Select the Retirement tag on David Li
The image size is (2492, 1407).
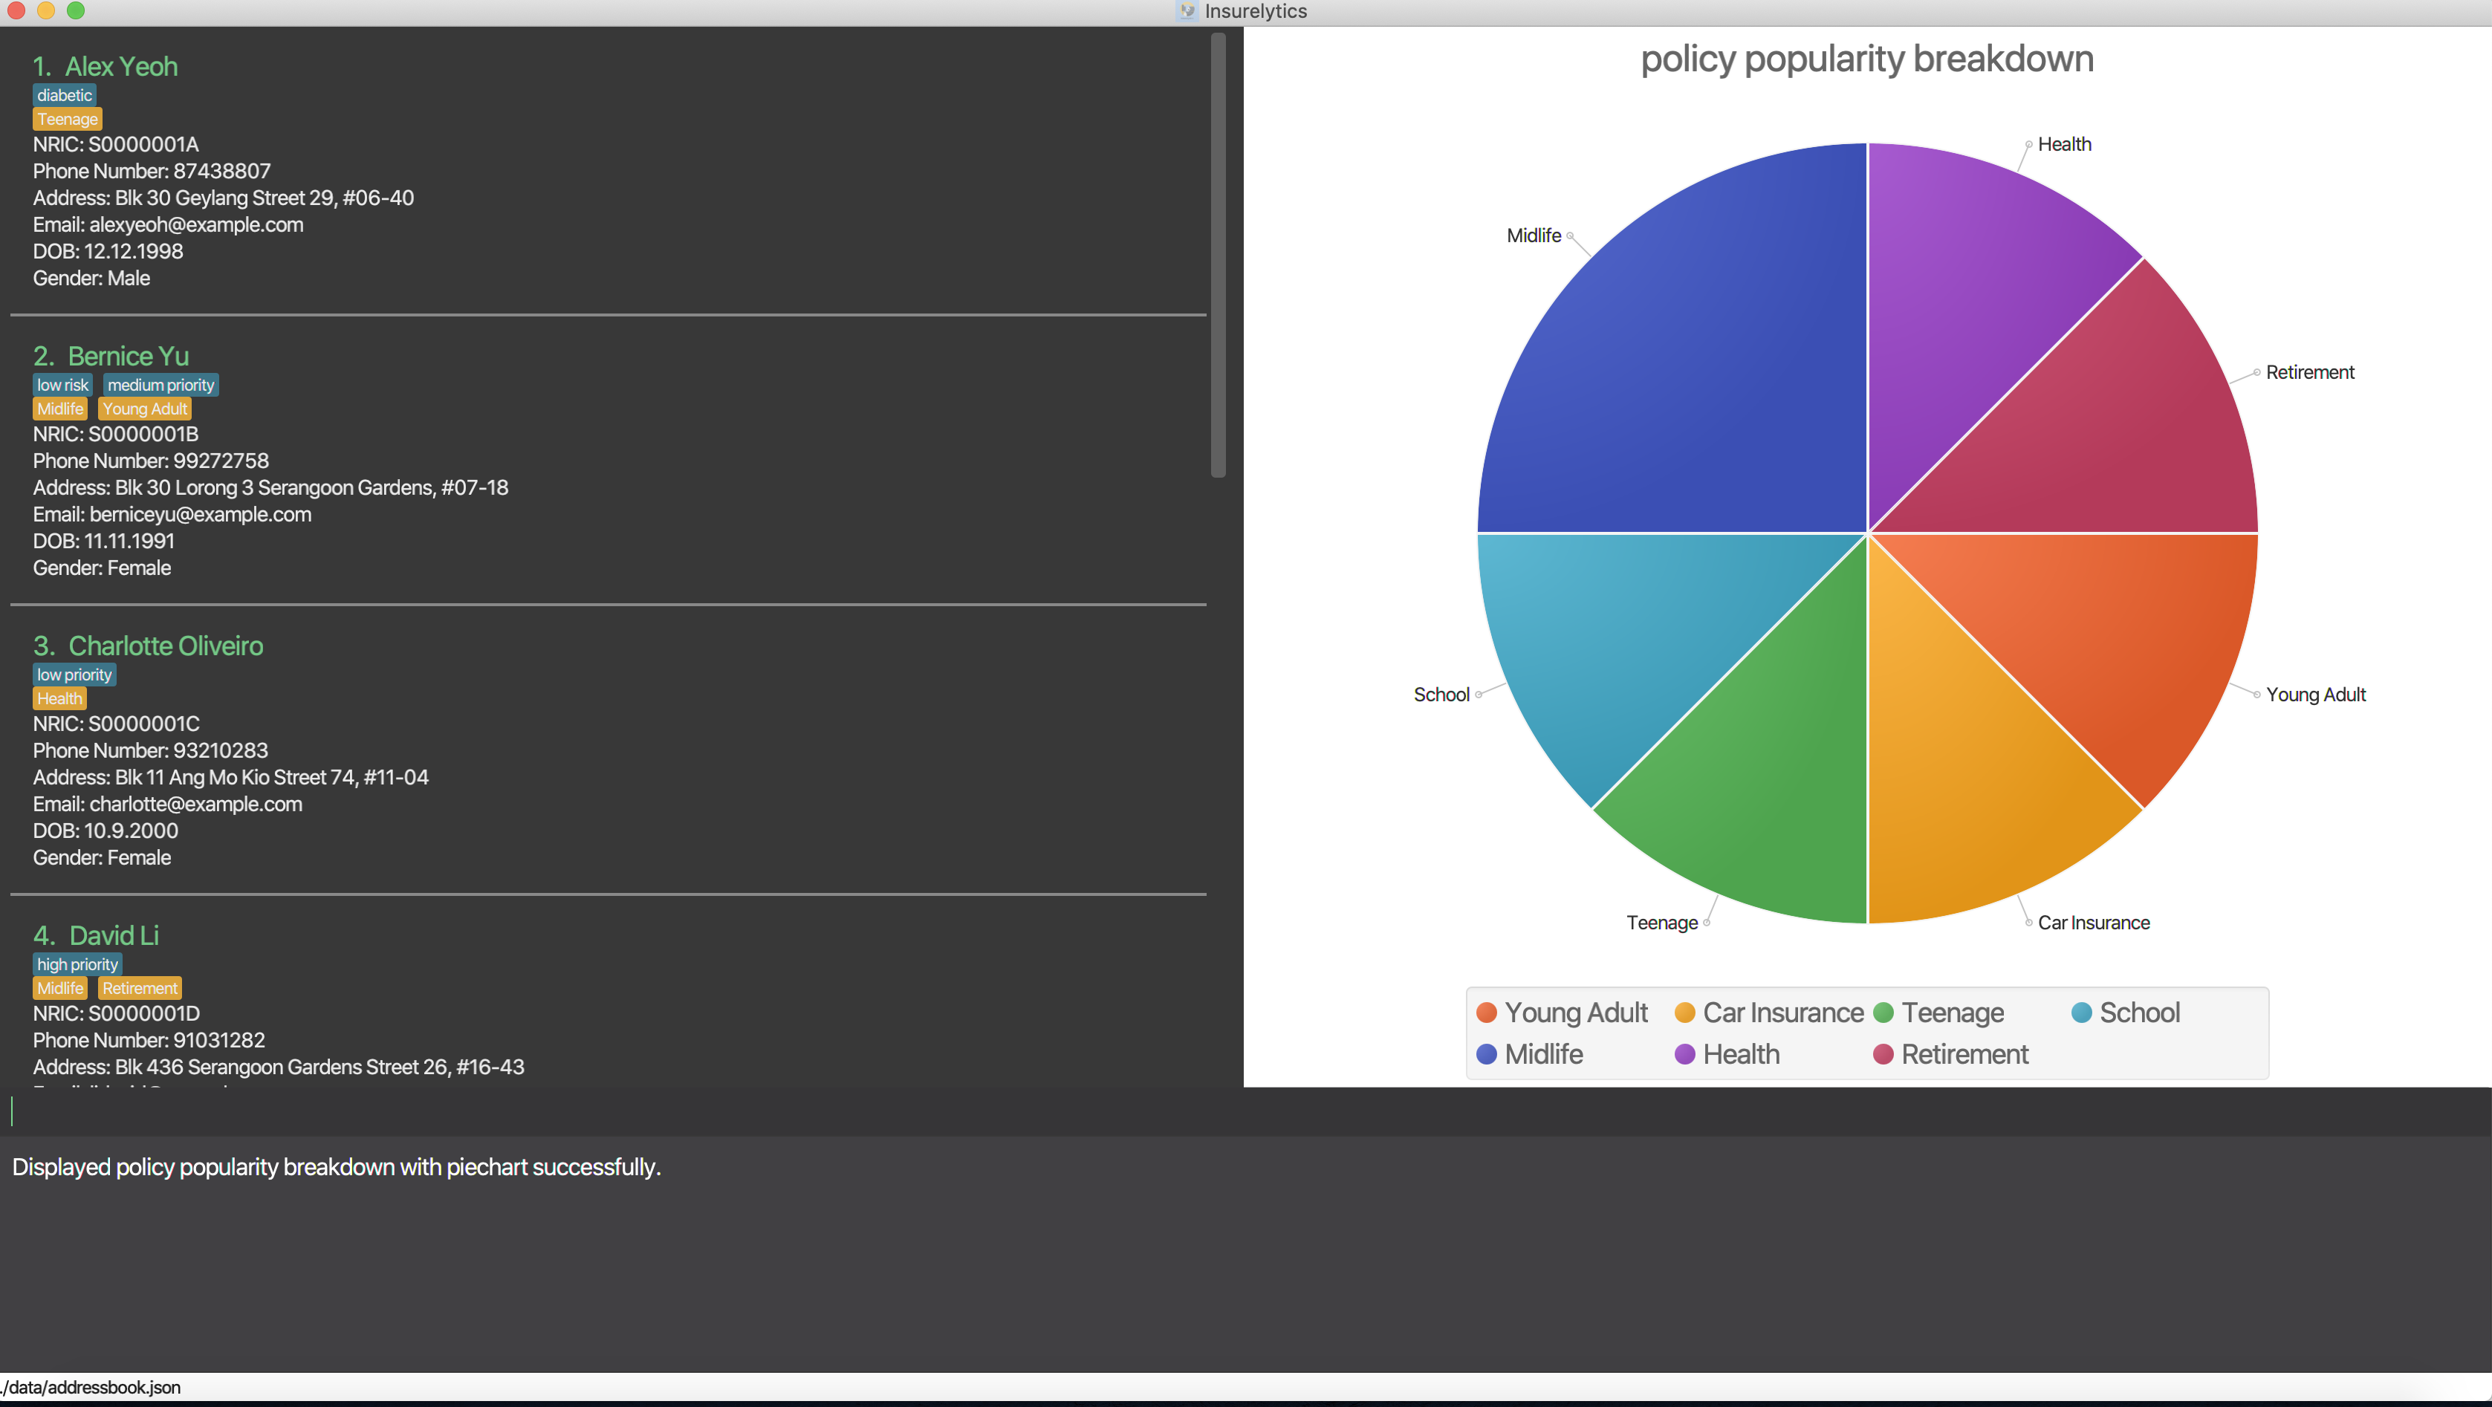click(x=139, y=987)
